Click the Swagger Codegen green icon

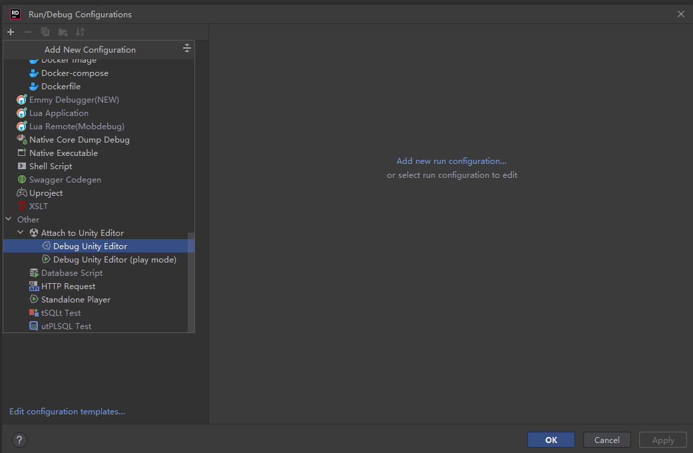click(x=22, y=179)
